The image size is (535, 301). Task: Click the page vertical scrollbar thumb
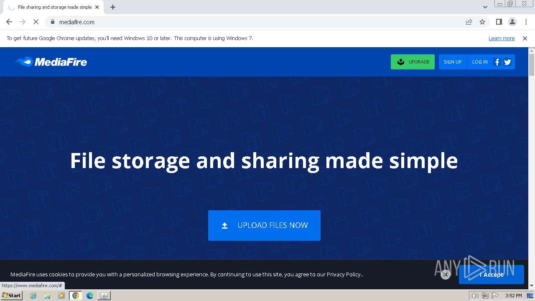[x=532, y=64]
